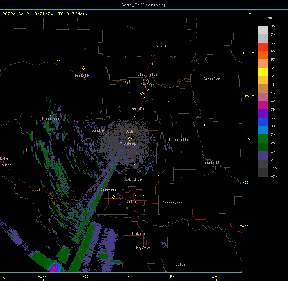Click the km unit label at top right
288x281 pixels.
tap(249, 14)
